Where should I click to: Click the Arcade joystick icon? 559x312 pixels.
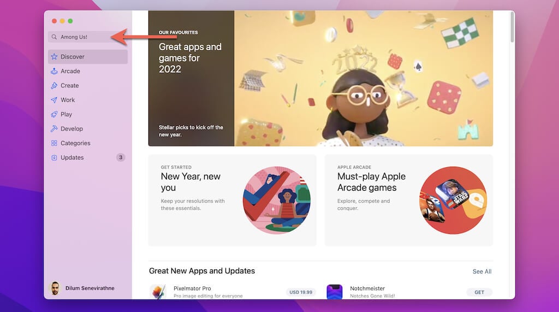tap(54, 71)
